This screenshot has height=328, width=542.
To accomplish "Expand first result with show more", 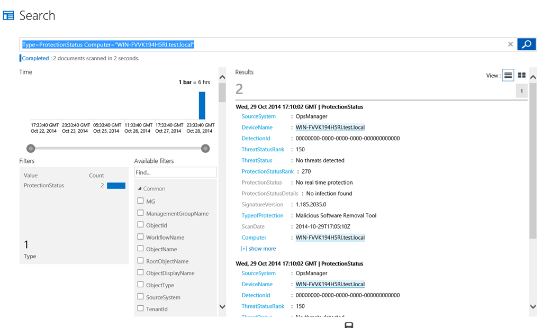I will pyautogui.click(x=258, y=249).
